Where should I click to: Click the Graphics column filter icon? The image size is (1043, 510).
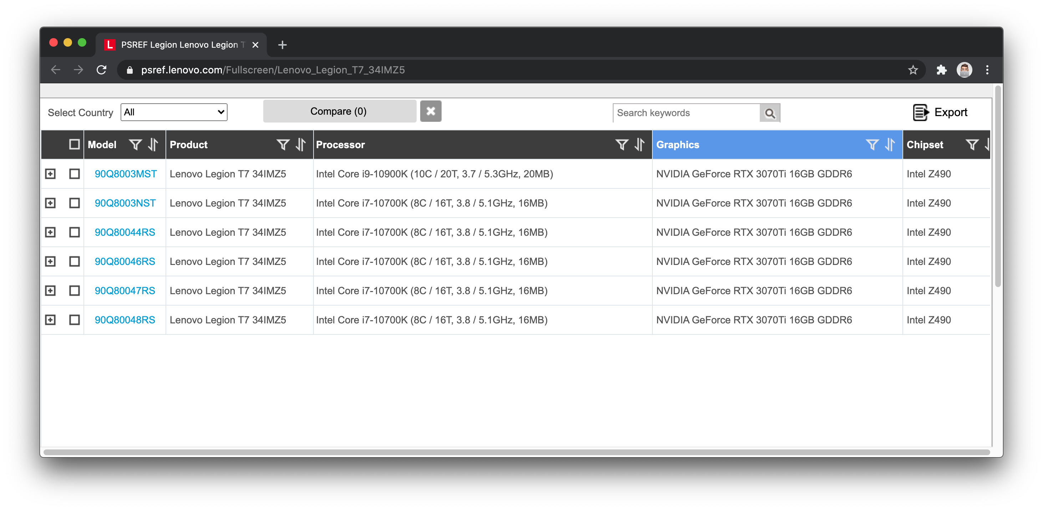[872, 145]
